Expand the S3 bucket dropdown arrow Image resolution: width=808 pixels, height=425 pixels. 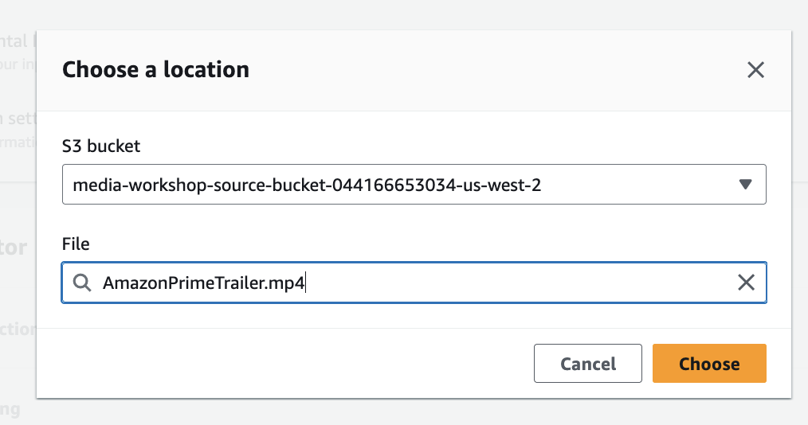(745, 185)
